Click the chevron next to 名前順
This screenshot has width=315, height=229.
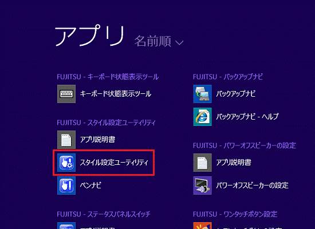coord(179,42)
